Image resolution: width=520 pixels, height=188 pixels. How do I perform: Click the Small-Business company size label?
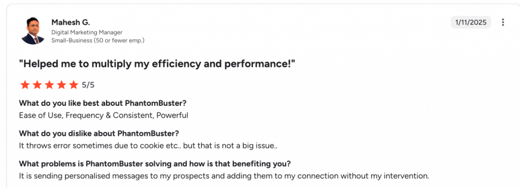(x=98, y=41)
